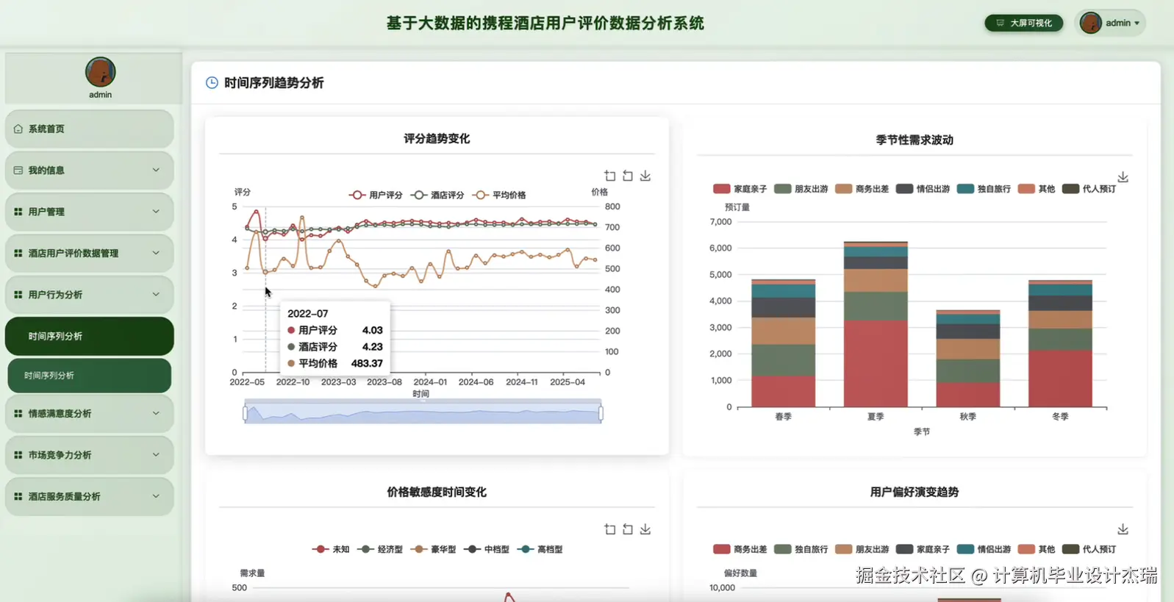The width and height of the screenshot is (1174, 602).
Task: Click the left handle of the time zoom slider
Action: pyautogui.click(x=246, y=413)
